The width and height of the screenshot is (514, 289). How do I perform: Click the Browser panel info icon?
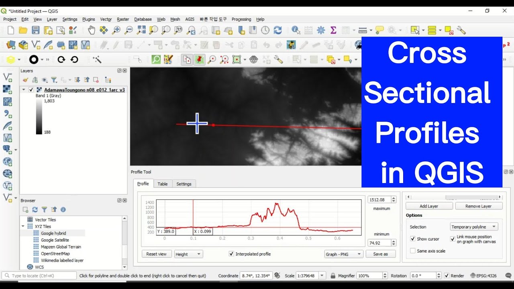click(63, 210)
